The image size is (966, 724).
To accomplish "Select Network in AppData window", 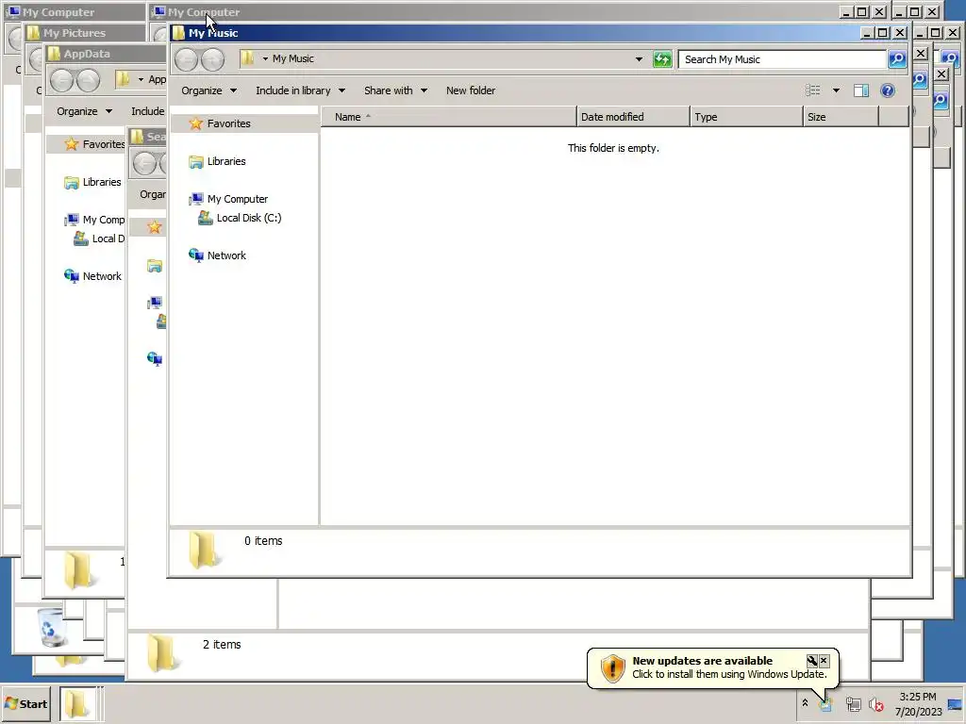I will (93, 276).
